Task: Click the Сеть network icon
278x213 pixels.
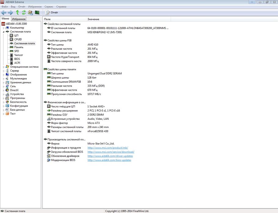Action: point(7,86)
